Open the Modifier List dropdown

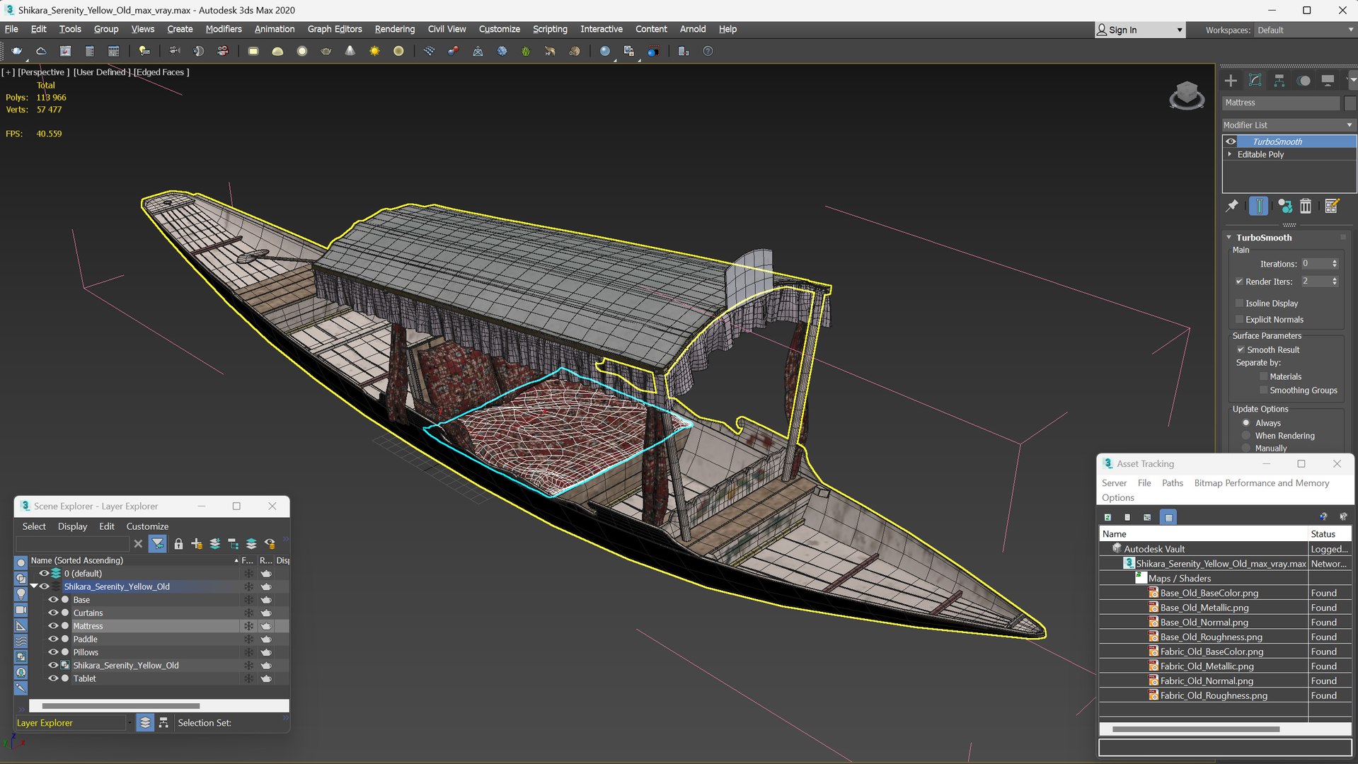[1288, 125]
